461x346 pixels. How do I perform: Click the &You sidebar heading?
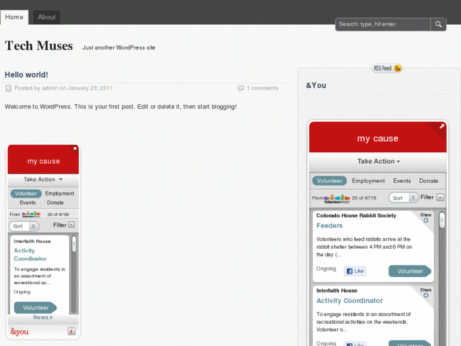point(316,86)
